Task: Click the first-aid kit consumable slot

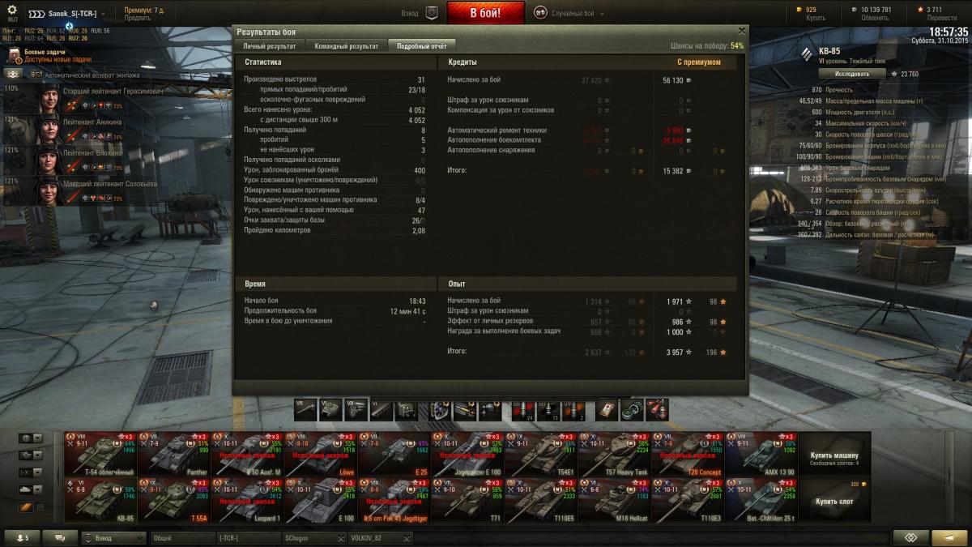Action: tap(606, 411)
